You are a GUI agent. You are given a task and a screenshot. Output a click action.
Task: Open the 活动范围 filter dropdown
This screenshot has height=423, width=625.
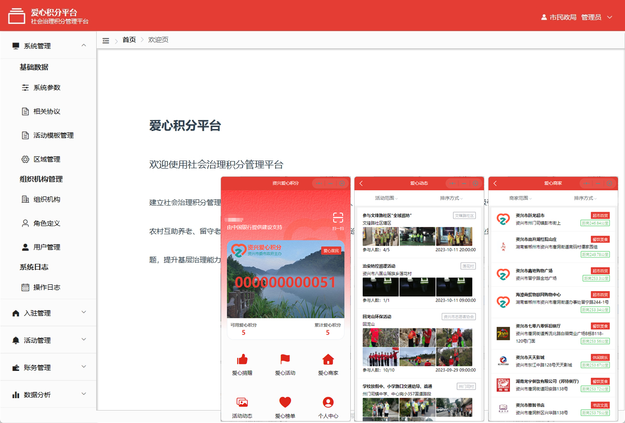[387, 198]
